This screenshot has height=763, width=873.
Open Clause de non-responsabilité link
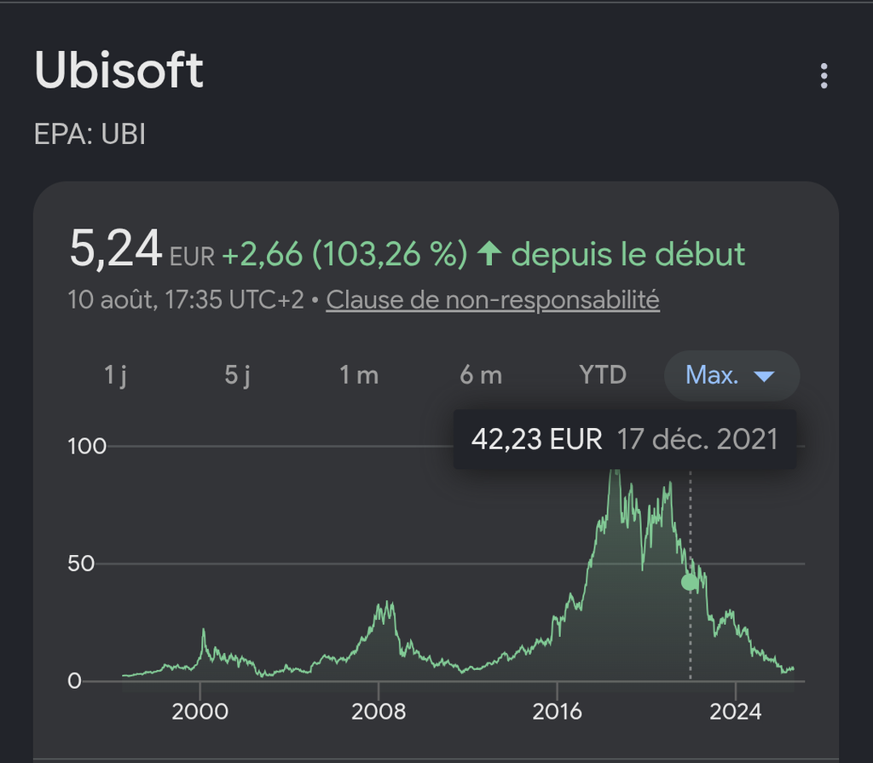(x=493, y=300)
